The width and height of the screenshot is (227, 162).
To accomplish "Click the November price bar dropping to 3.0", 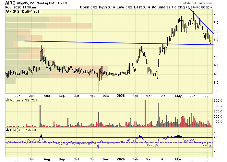I will (x=99, y=84).
